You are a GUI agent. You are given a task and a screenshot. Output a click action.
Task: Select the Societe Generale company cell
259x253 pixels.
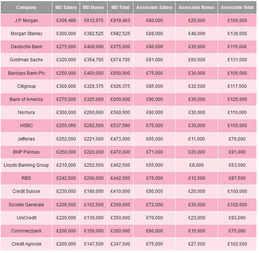coord(26,204)
